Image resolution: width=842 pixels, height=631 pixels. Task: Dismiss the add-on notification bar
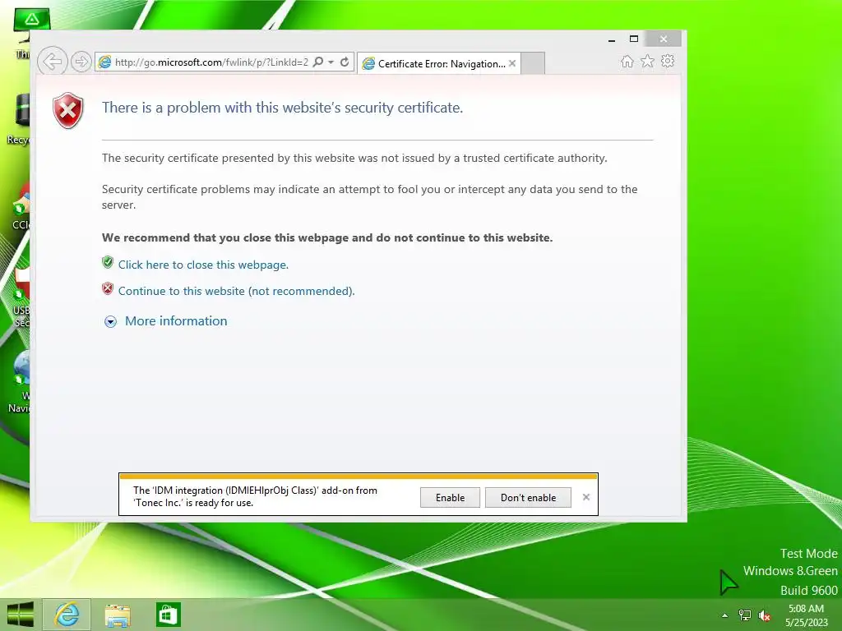pos(586,497)
